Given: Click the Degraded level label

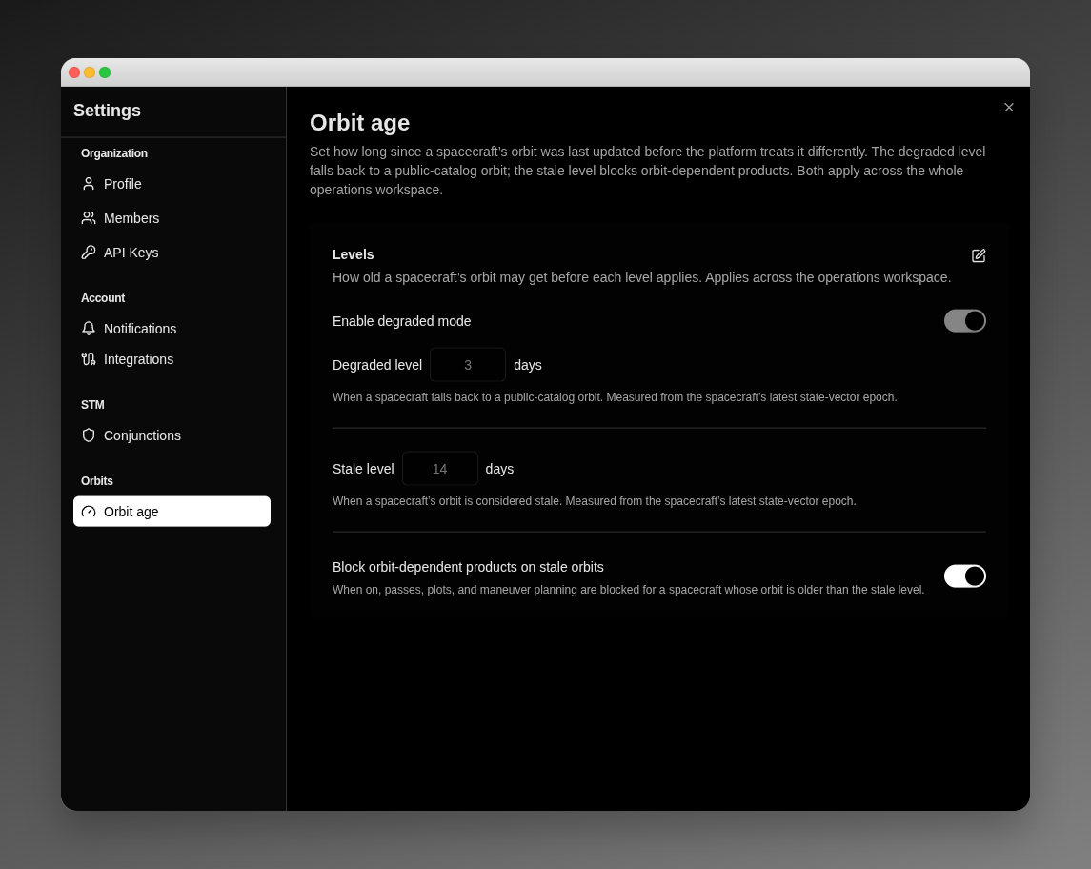Looking at the screenshot, I should 377,365.
